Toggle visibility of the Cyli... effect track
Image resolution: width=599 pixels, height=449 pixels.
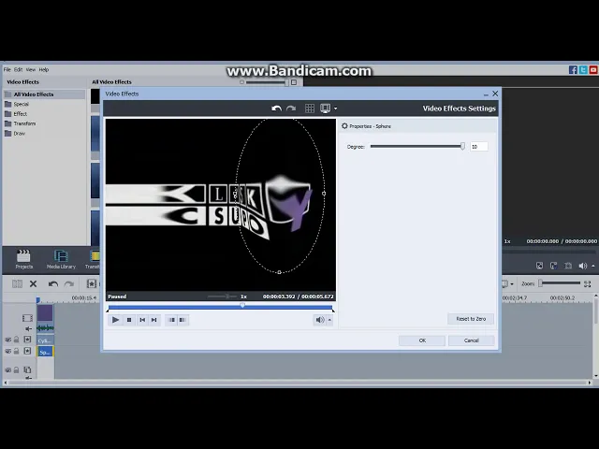tap(8, 340)
